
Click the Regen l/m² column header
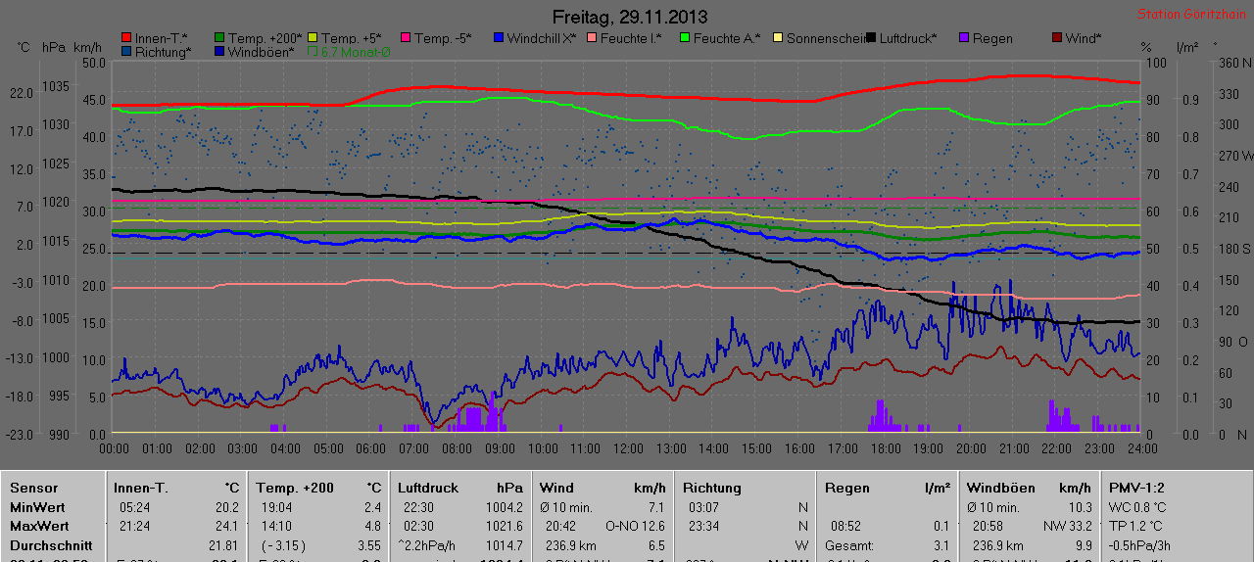tap(888, 488)
